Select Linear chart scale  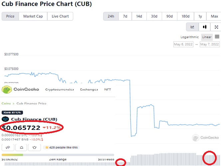(207, 37)
